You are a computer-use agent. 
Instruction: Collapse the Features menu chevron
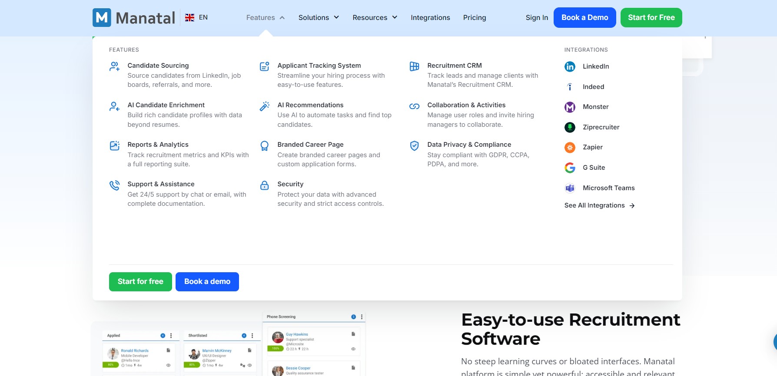click(282, 18)
